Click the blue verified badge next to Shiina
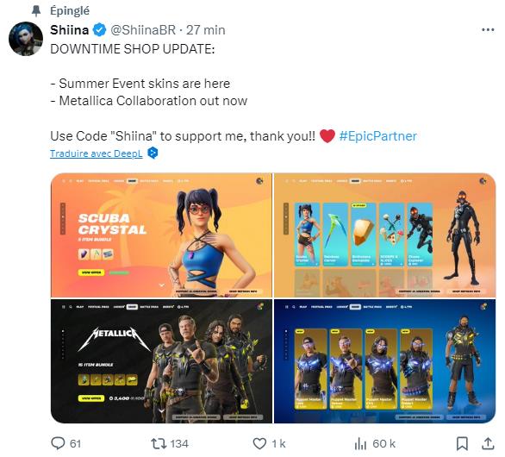This screenshot has height=457, width=505. [x=99, y=30]
